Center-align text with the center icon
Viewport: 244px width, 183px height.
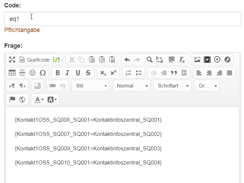(x=209, y=73)
